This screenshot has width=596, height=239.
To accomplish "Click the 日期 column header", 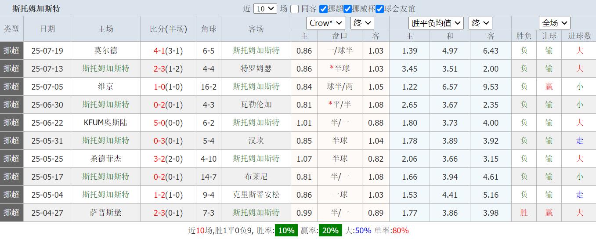I will coord(47,29).
